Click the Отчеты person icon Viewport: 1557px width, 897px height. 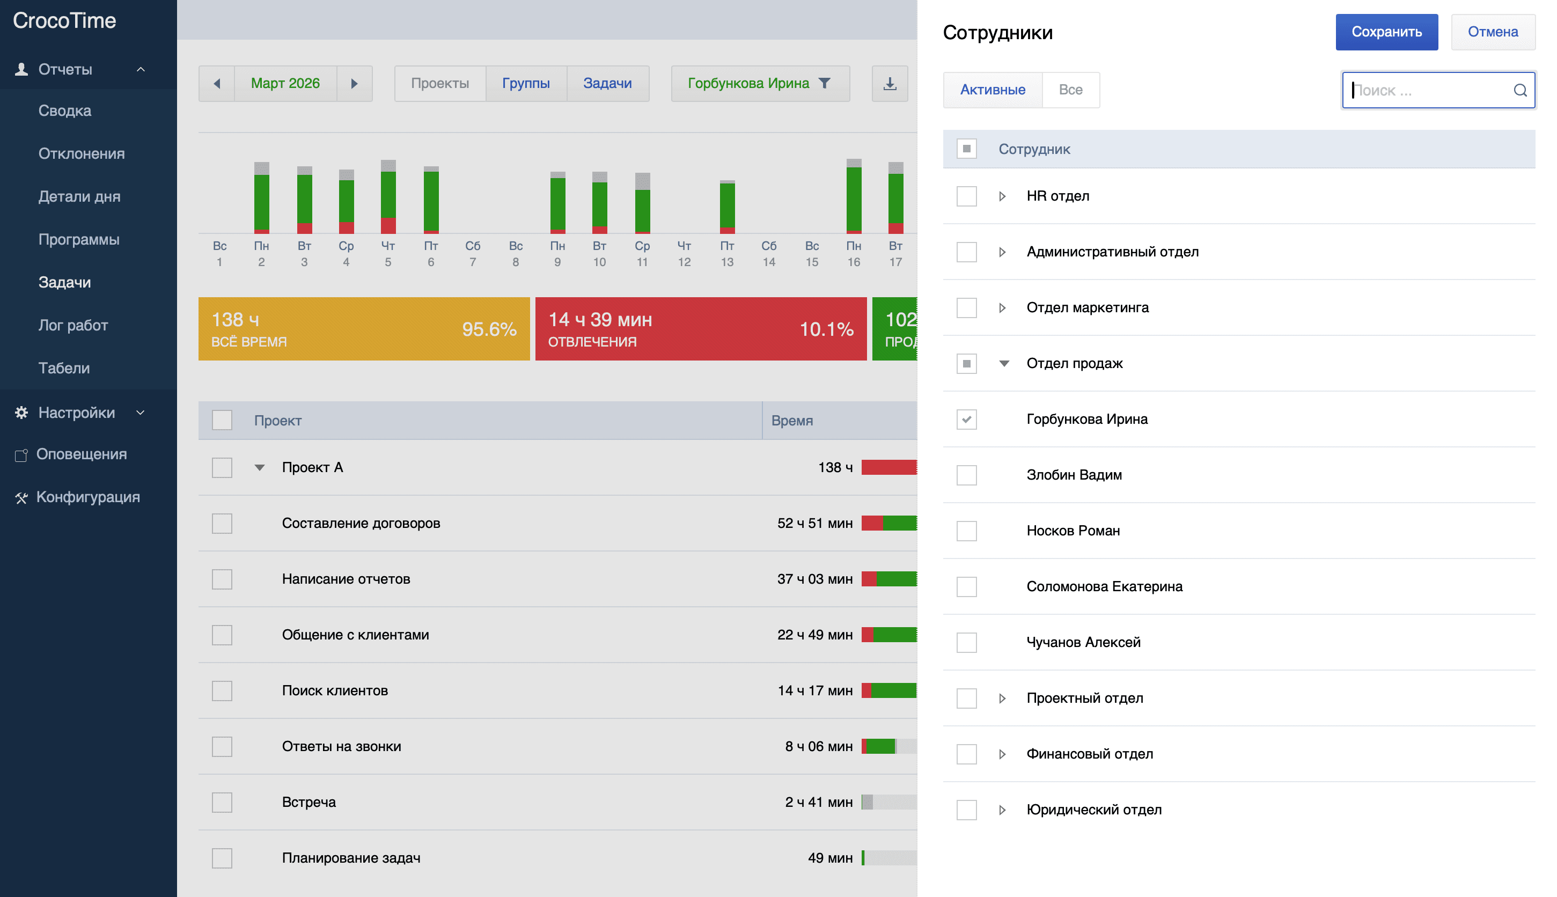coord(21,69)
